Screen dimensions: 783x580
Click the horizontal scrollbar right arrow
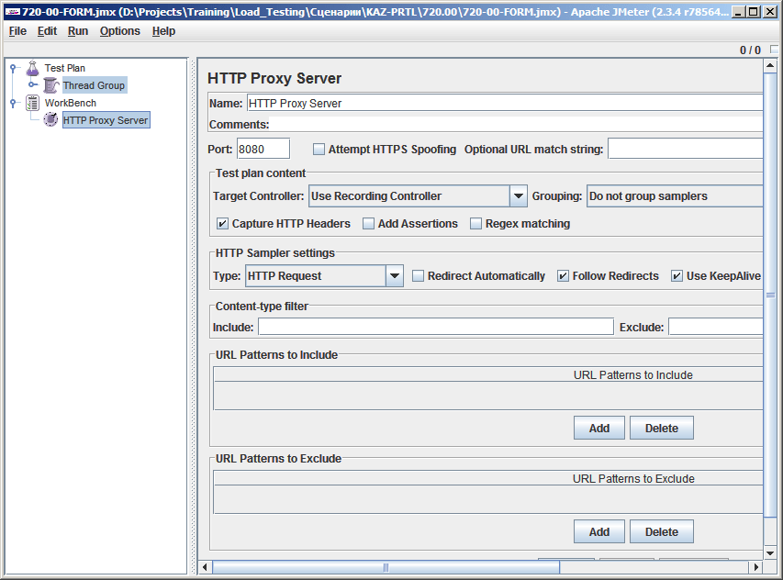click(x=756, y=567)
